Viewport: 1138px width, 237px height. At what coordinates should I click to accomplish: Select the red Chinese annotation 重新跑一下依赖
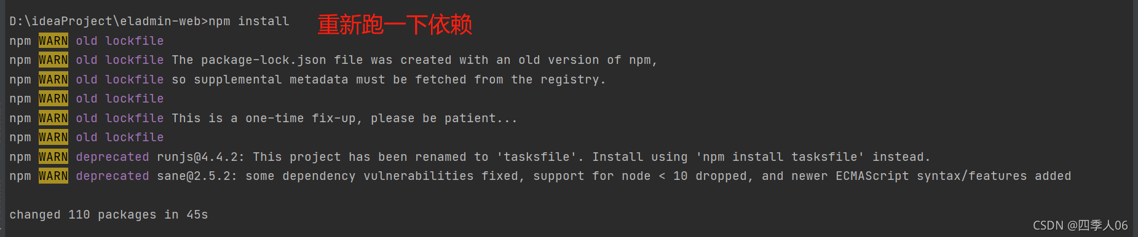[x=395, y=25]
